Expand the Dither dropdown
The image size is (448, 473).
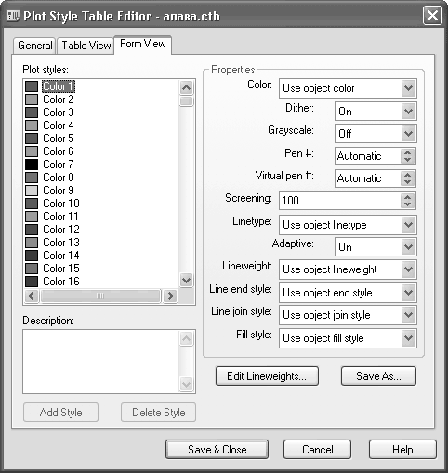(376, 112)
